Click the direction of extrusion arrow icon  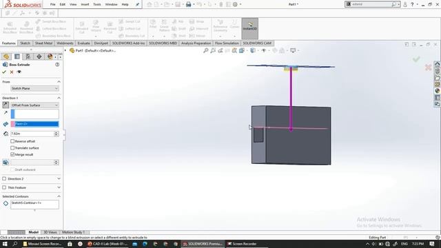pos(6,112)
